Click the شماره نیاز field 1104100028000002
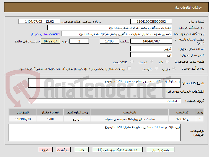The height and width of the screenshot is (157, 209). (151, 22)
